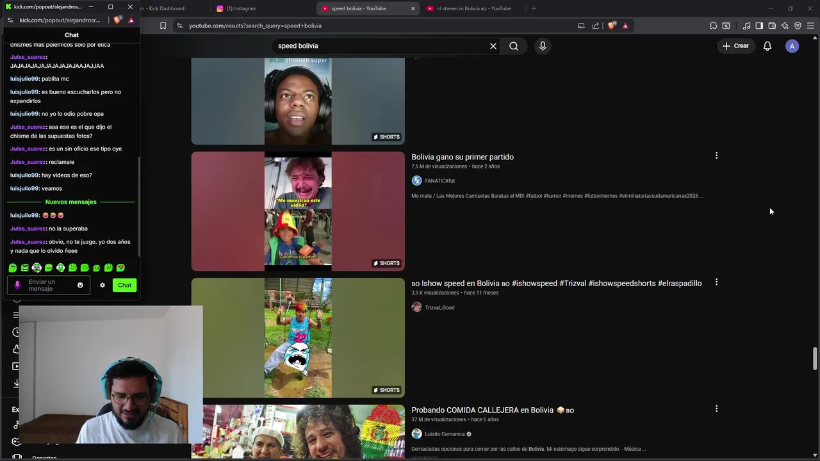Open Luisito Comunica channel avatar

pyautogui.click(x=416, y=434)
